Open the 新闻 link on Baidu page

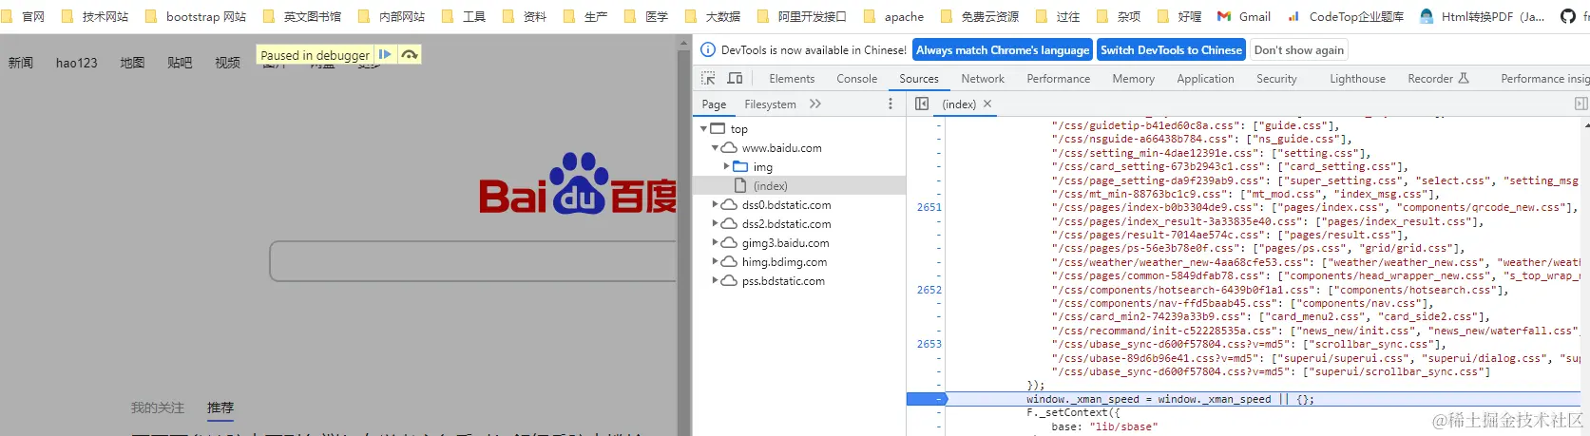click(x=20, y=63)
